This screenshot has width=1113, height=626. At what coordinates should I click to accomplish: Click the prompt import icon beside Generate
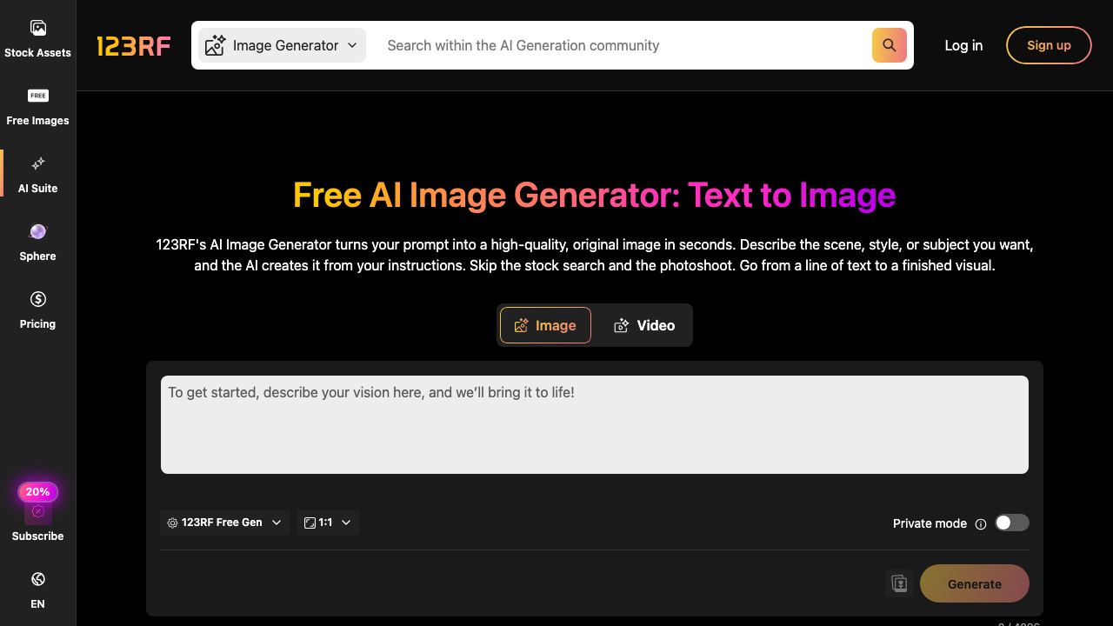tap(899, 583)
